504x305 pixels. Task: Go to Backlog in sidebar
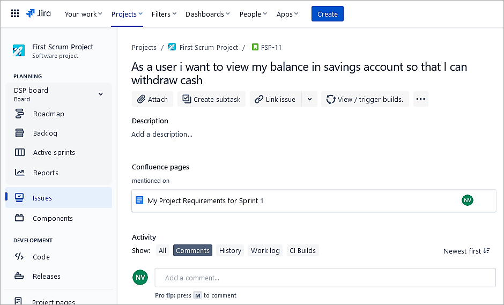click(45, 133)
